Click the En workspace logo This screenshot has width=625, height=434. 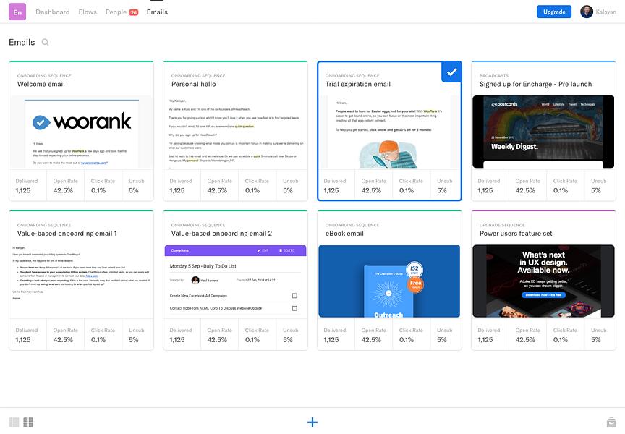tap(17, 12)
